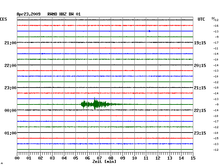
Task: Click minute 09 on the Zeit axis
Action: (123, 158)
